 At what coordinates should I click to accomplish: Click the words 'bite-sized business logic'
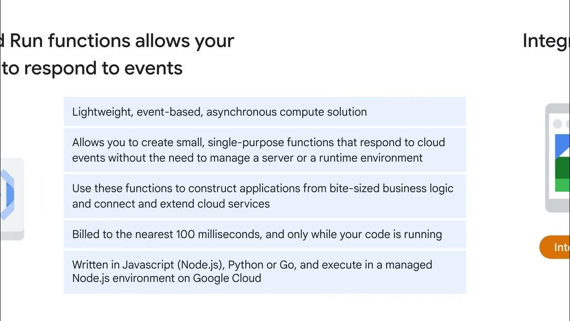click(x=391, y=188)
